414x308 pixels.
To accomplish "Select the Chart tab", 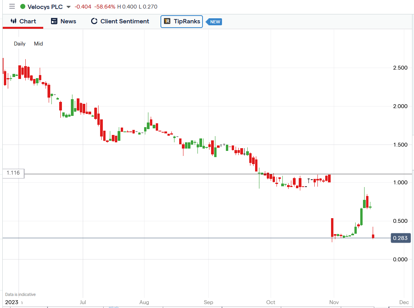I will point(23,21).
